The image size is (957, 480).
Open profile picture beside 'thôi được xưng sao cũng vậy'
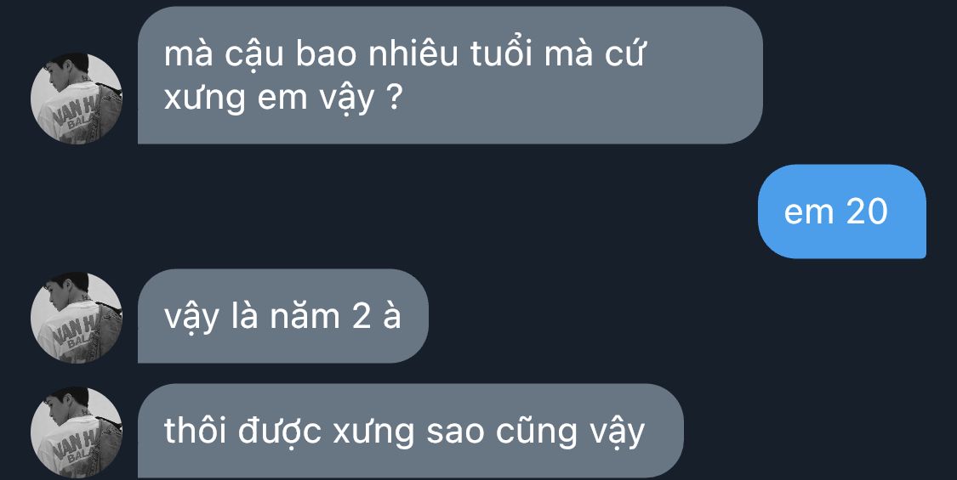77,432
